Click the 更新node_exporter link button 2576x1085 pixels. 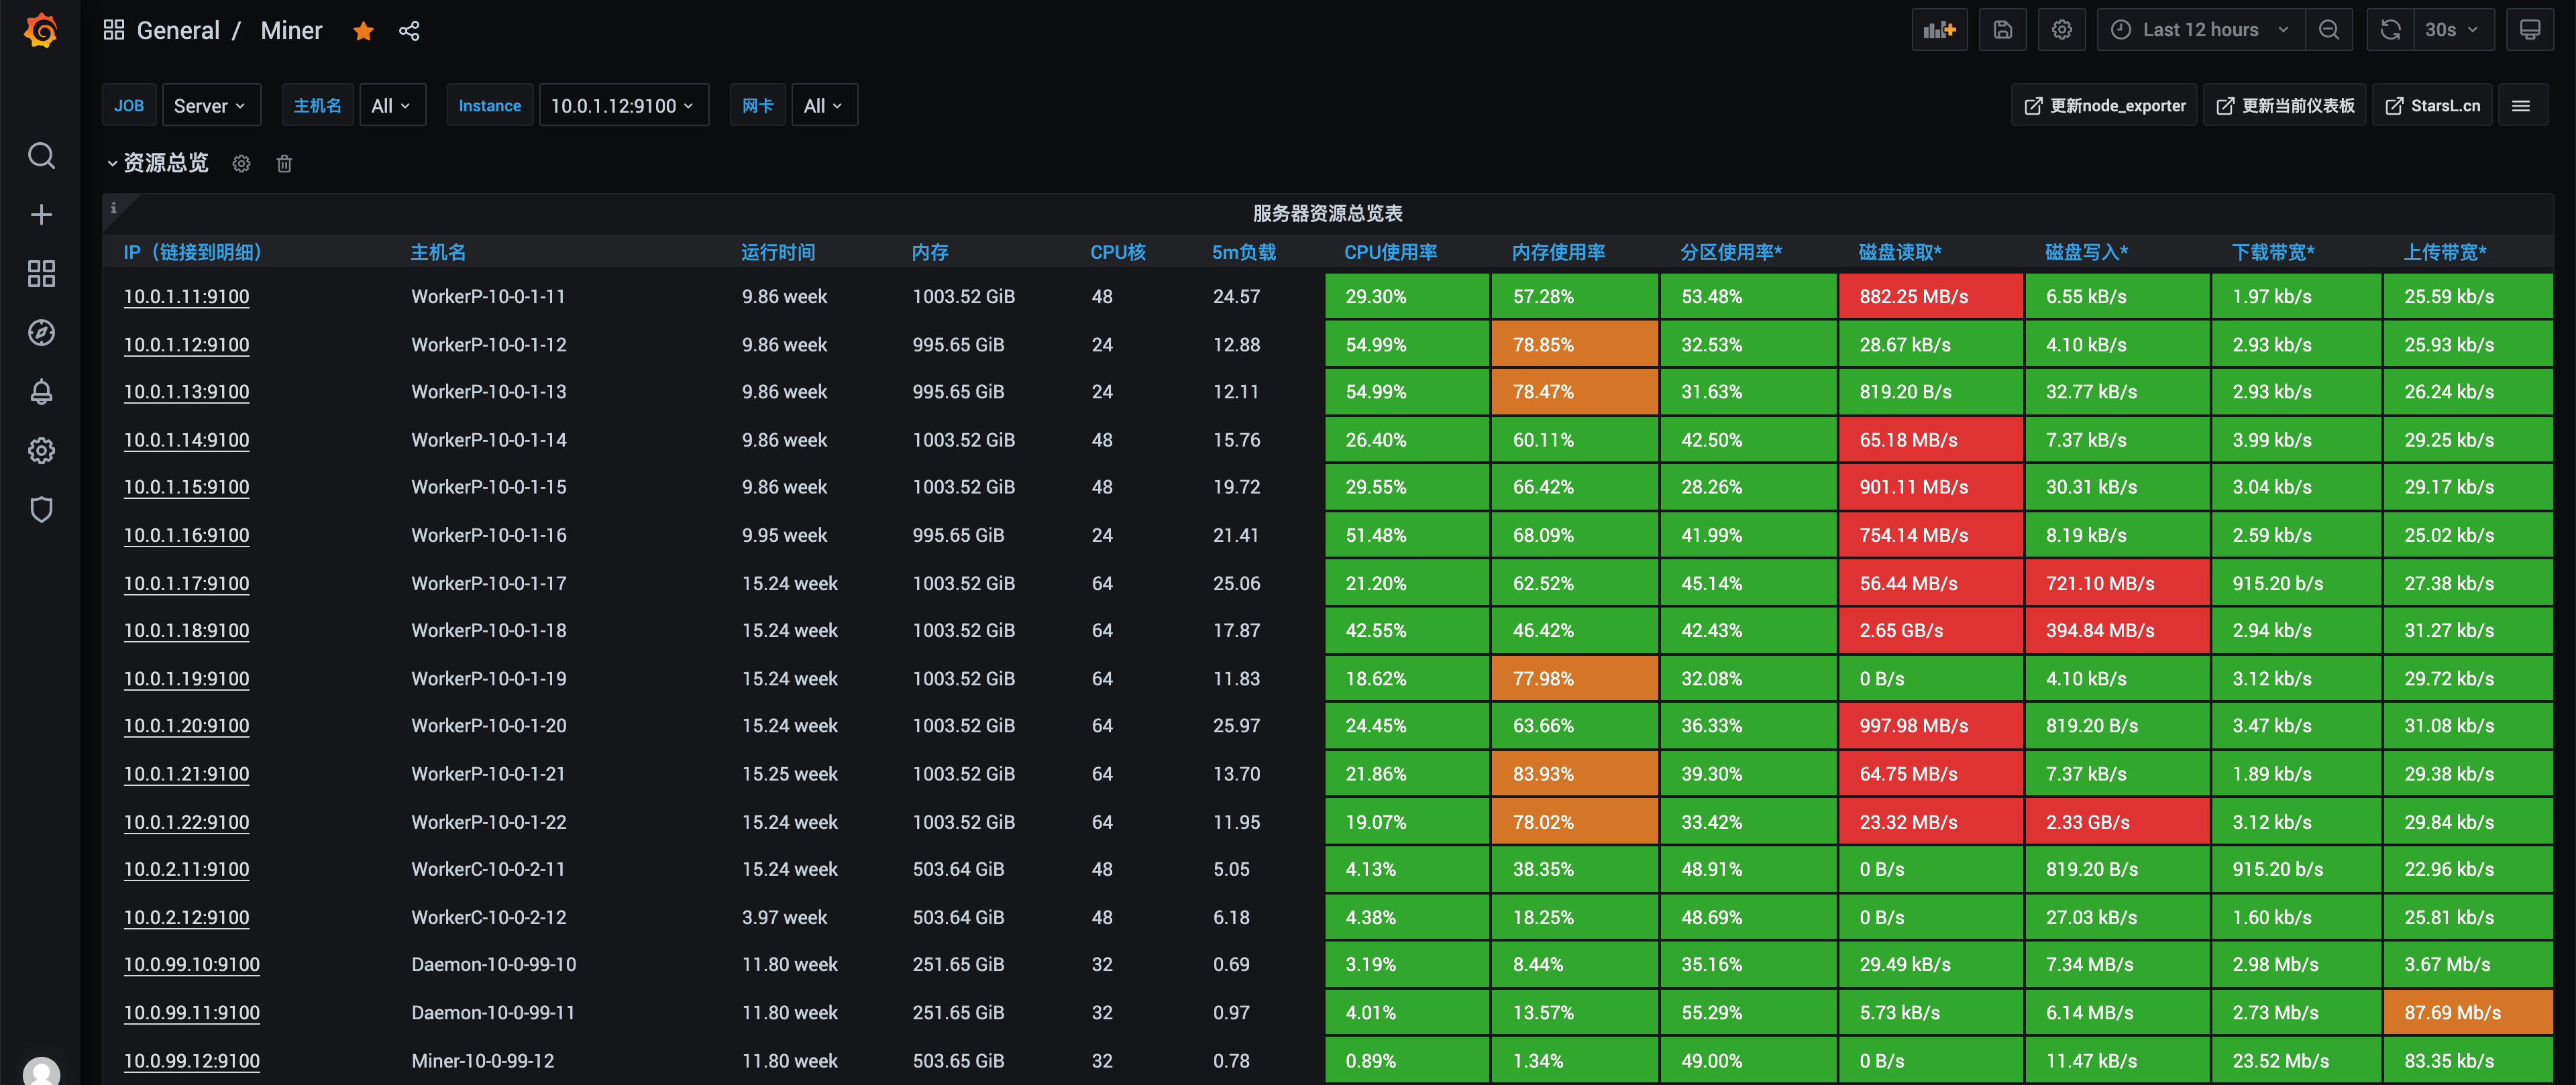tap(2104, 106)
